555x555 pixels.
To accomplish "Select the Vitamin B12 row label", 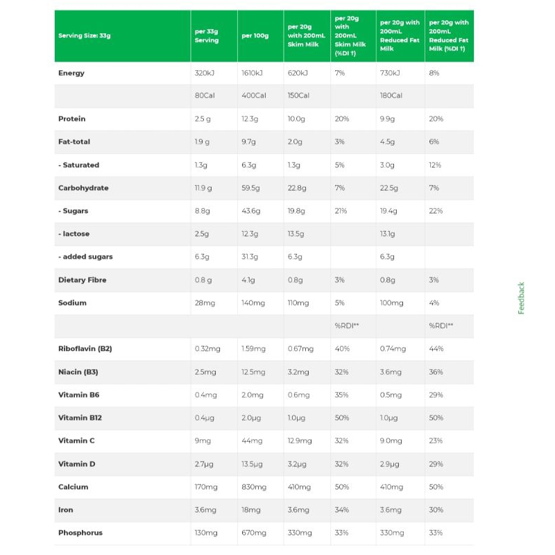I will click(x=80, y=418).
